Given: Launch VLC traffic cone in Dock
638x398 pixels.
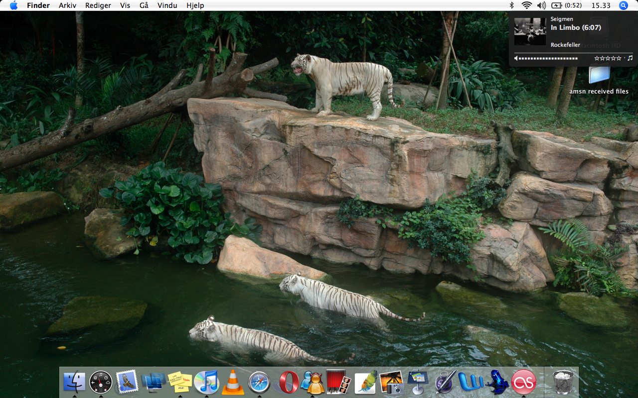Looking at the screenshot, I should coord(233,382).
